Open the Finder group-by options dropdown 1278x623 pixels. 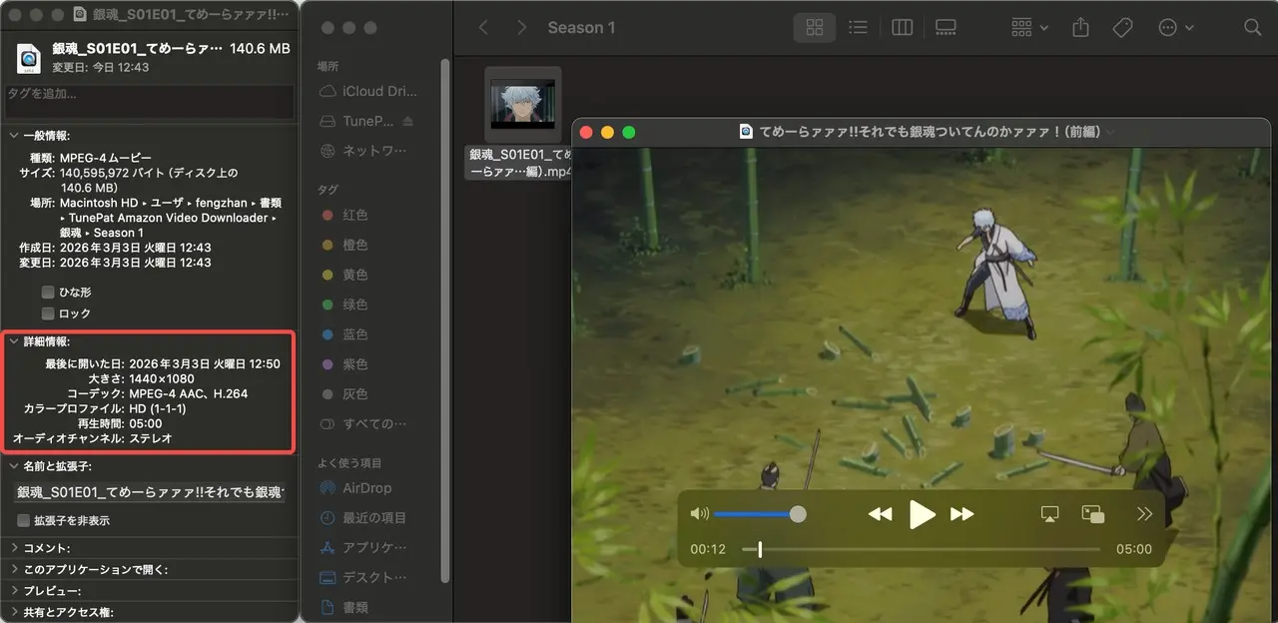click(x=1029, y=28)
